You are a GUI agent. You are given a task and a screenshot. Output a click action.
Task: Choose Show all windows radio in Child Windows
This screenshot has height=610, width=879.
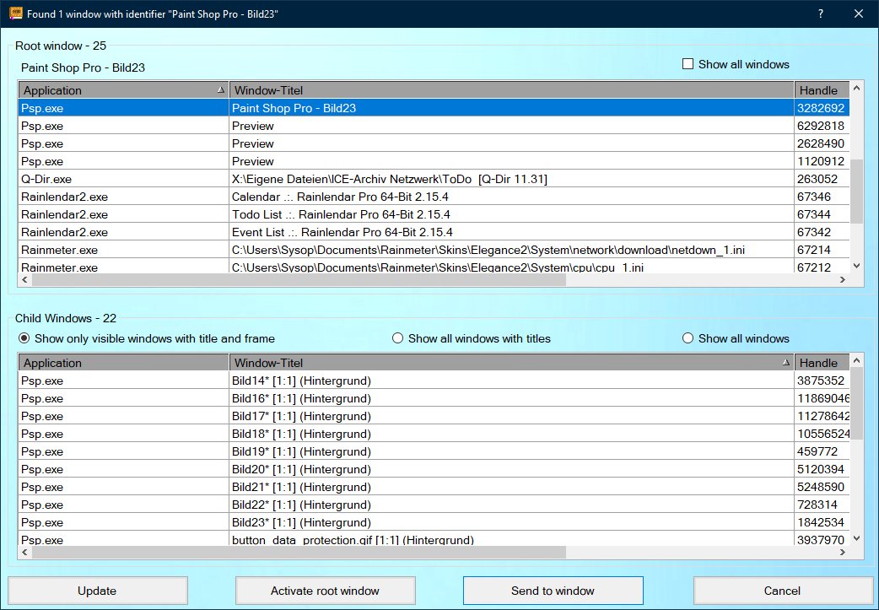point(688,338)
